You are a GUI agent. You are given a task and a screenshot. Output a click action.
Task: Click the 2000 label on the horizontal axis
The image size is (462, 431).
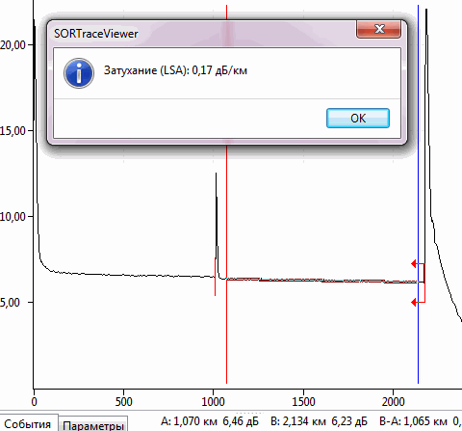pyautogui.click(x=393, y=402)
